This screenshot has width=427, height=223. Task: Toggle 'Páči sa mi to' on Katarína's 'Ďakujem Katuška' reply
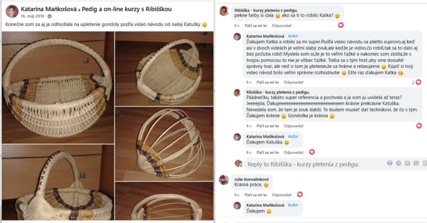268,152
